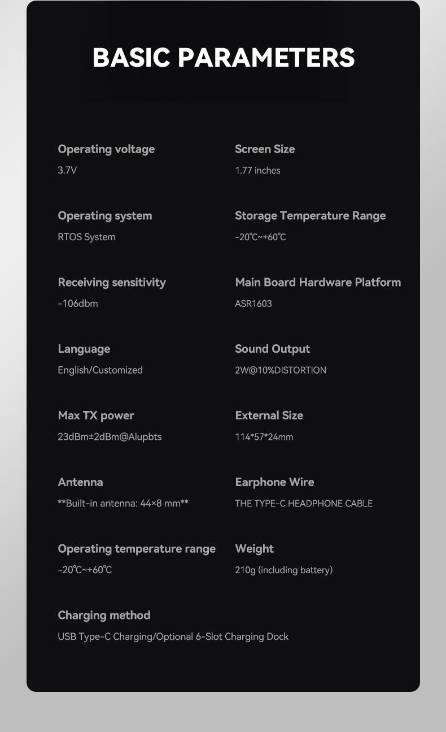Viewport: 446px width, 732px height.
Task: Click the 210g including battery weight
Action: pos(284,570)
